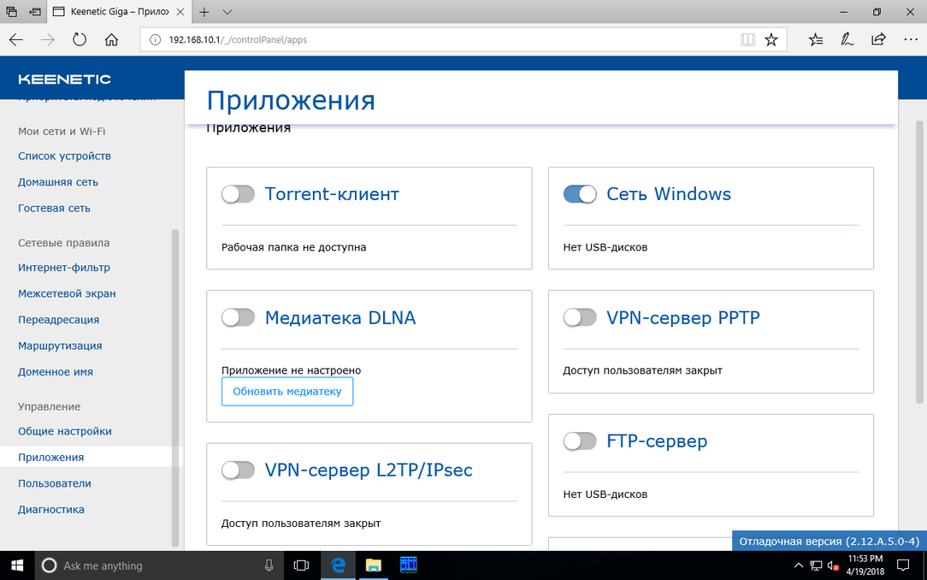
Task: Toggle the Torrent-клиент switch
Action: tap(239, 194)
